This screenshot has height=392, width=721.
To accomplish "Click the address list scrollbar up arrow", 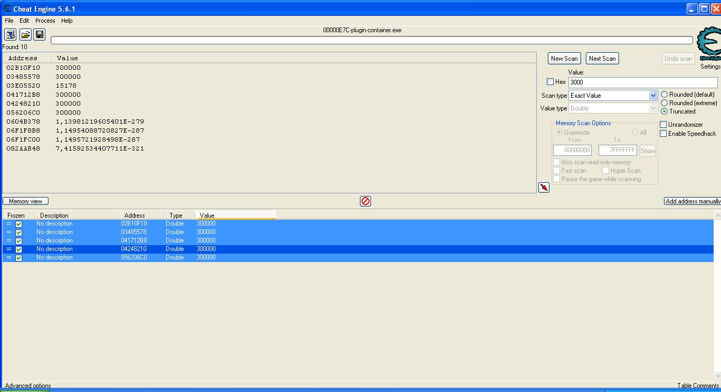I will click(717, 216).
